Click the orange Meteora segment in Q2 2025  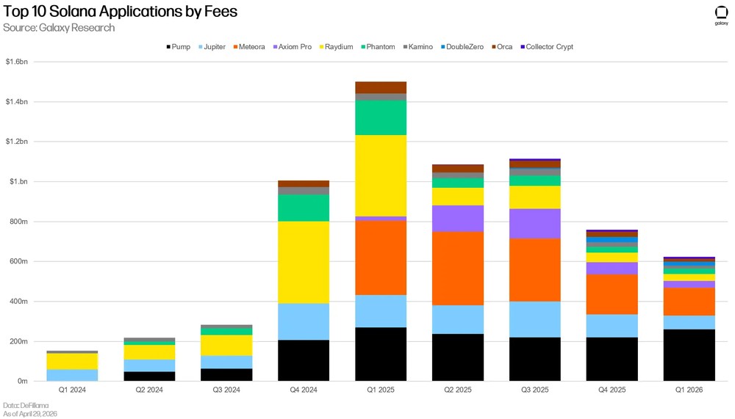click(x=458, y=269)
